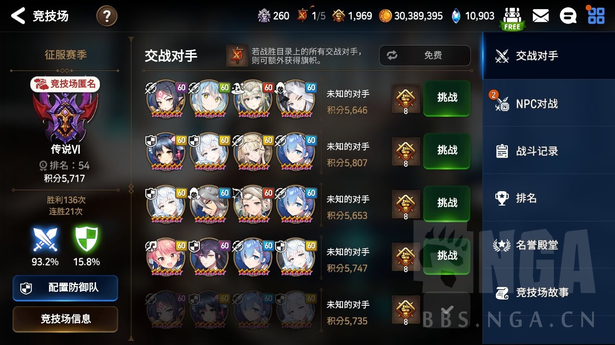This screenshot has height=345, width=615.
Task: Select the NPC对战 tab
Action: [x=549, y=103]
